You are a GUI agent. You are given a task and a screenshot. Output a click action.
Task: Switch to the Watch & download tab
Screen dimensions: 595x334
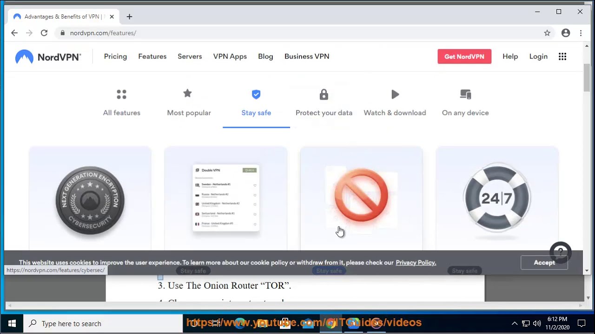[x=395, y=103]
